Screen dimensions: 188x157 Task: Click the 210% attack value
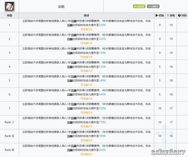(x=102, y=150)
